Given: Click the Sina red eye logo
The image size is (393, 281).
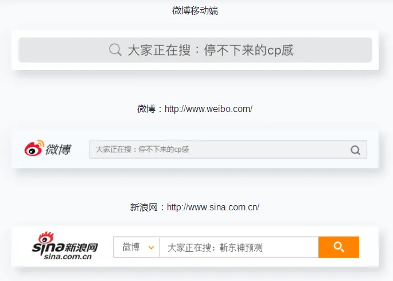Looking at the screenshot, I should click(x=45, y=238).
